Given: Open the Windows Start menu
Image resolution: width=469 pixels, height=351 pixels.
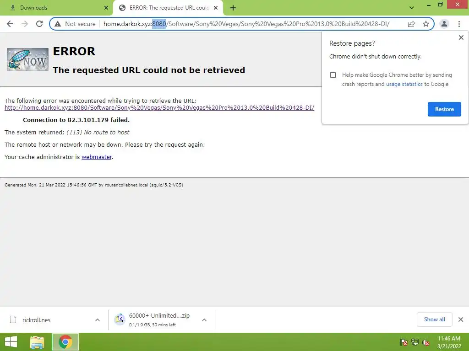Looking at the screenshot, I should coord(11,342).
